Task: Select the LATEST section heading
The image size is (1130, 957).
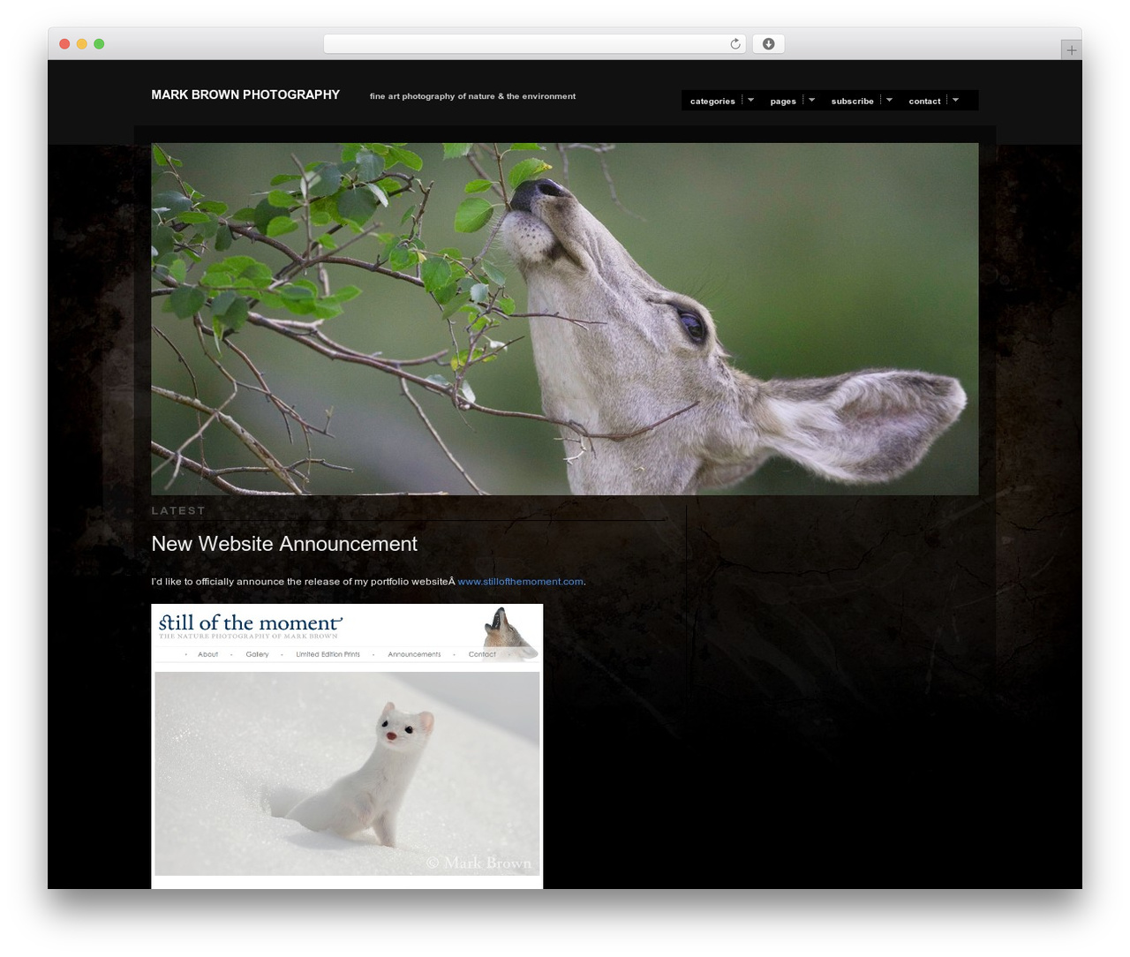Action: click(x=178, y=510)
